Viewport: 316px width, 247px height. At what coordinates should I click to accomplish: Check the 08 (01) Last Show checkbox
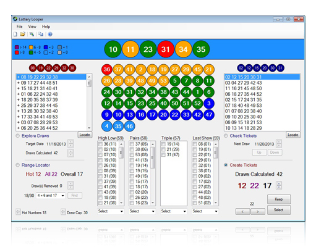(195, 144)
